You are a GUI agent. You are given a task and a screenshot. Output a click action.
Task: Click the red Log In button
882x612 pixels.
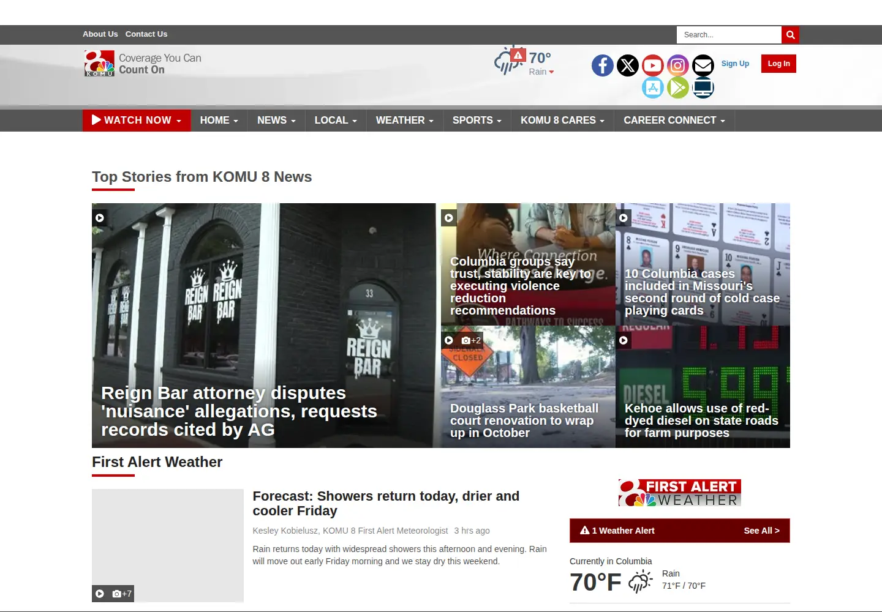coord(778,64)
